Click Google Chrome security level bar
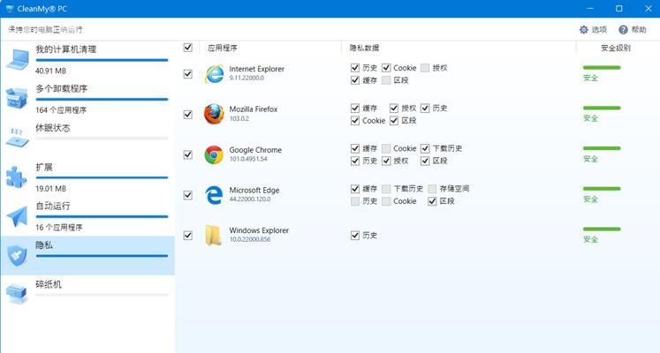660x353 pixels. pyautogui.click(x=602, y=148)
